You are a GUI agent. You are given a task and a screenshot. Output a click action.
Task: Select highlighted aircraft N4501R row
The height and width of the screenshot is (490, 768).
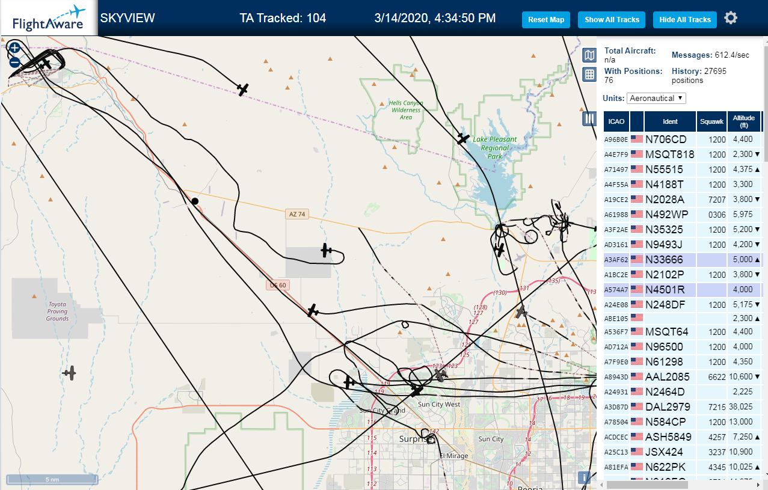pyautogui.click(x=684, y=290)
